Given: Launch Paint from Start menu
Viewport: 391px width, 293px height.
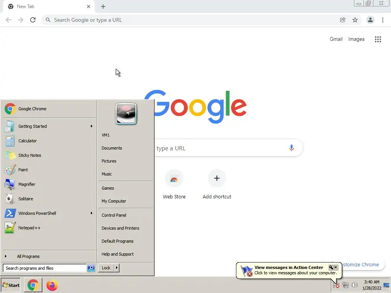Looking at the screenshot, I should point(49,170).
